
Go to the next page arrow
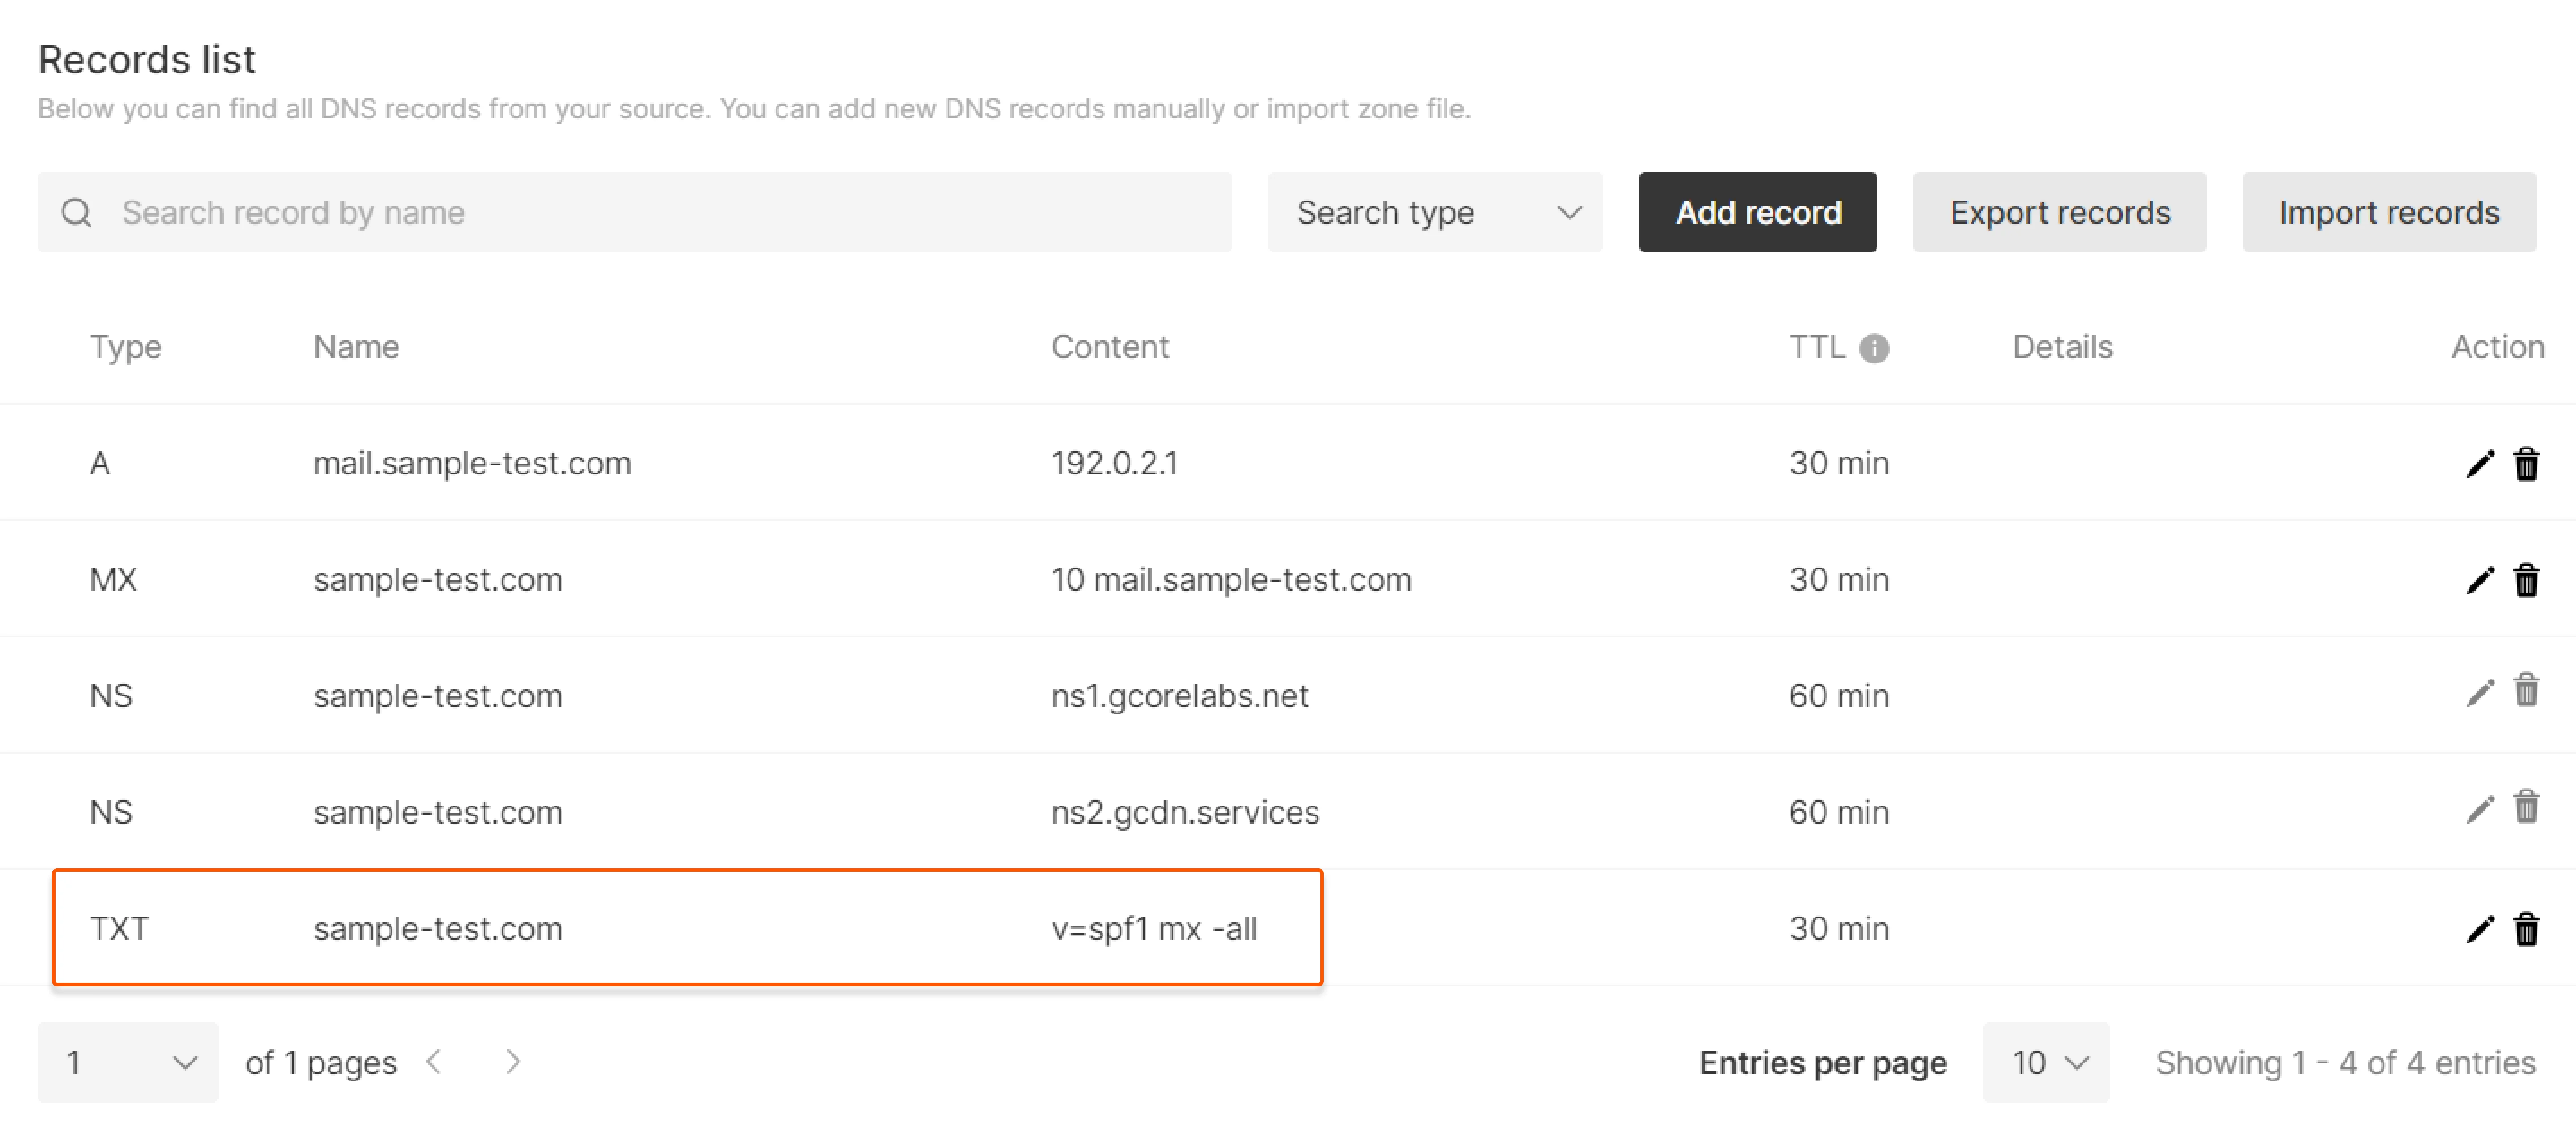coord(513,1061)
